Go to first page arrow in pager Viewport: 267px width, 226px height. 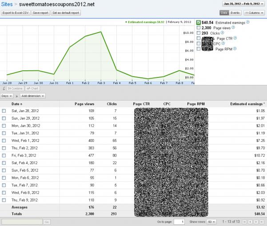pyautogui.click(x=244, y=222)
